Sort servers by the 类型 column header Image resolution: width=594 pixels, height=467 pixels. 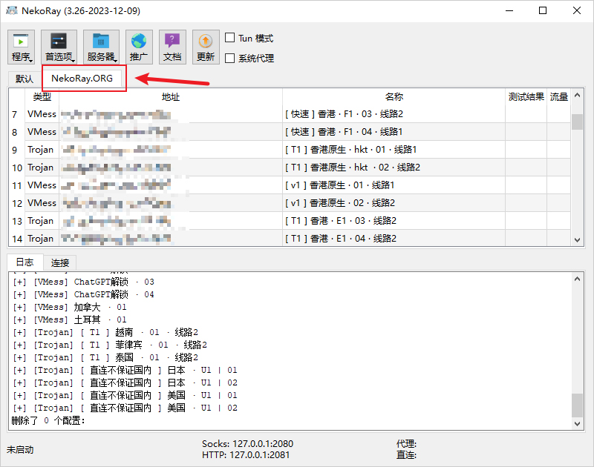42,96
